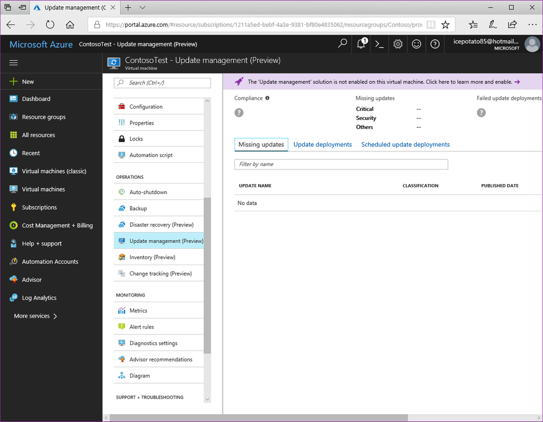Open Locks in resource menu
The width and height of the screenshot is (543, 422).
(159, 139)
